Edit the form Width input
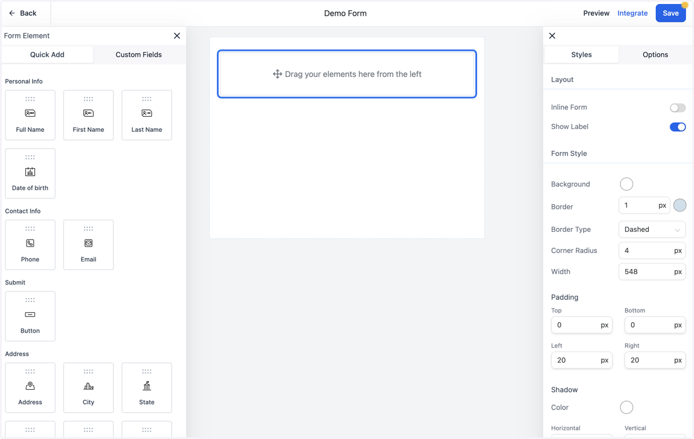The image size is (694, 439). click(652, 271)
